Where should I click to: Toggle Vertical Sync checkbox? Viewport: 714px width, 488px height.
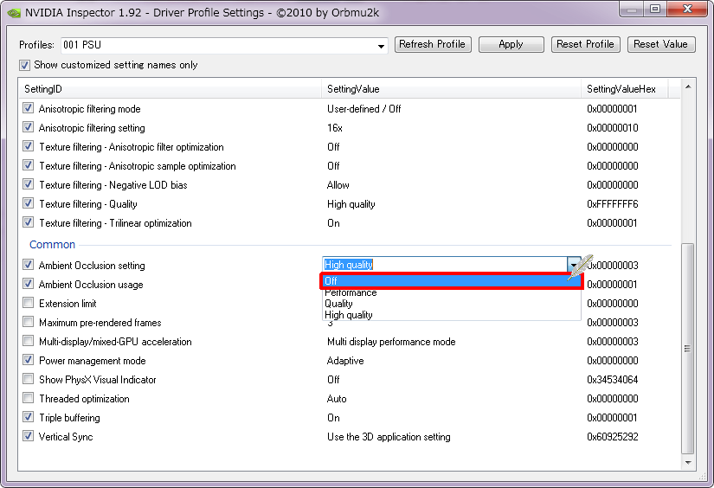click(29, 437)
